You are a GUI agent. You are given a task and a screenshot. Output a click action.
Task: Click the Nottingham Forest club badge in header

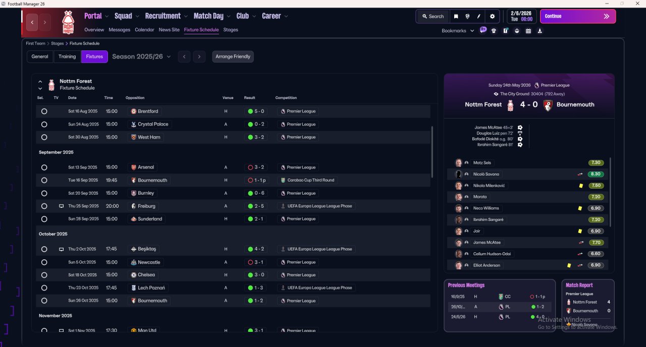[68, 23]
